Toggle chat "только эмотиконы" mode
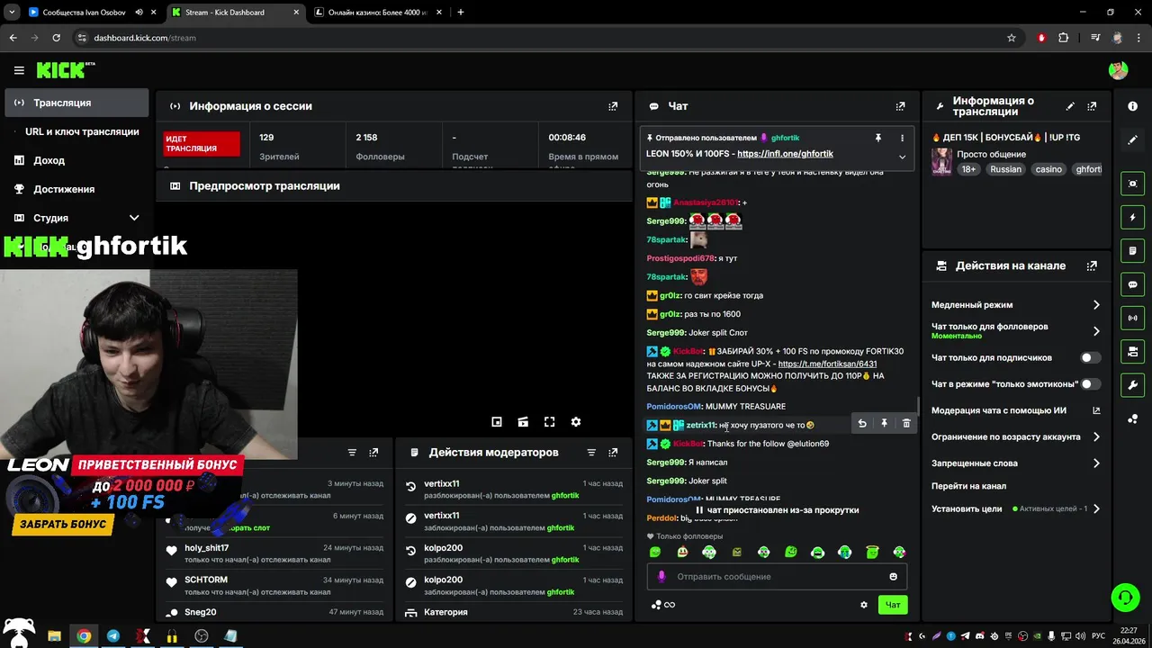 (1091, 384)
